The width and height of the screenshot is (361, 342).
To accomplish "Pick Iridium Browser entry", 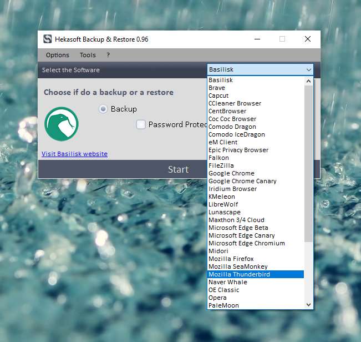I will 256,189.
